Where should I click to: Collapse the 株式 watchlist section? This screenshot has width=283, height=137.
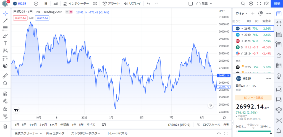tap(238, 61)
